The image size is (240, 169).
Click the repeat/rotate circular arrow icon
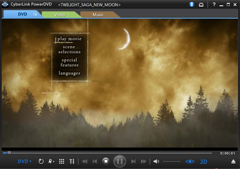[41, 161]
